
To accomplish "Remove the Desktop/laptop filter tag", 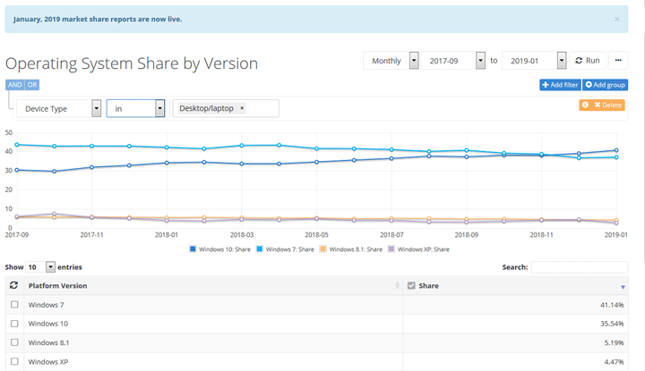I will [x=242, y=109].
